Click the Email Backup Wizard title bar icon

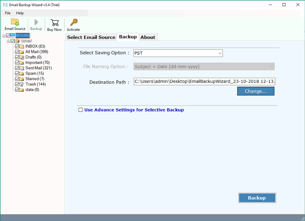[x=5, y=5]
